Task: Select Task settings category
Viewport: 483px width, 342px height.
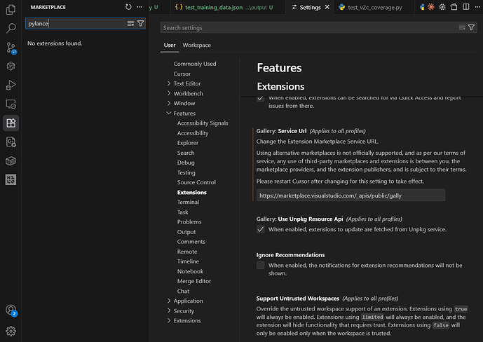Action: point(182,212)
